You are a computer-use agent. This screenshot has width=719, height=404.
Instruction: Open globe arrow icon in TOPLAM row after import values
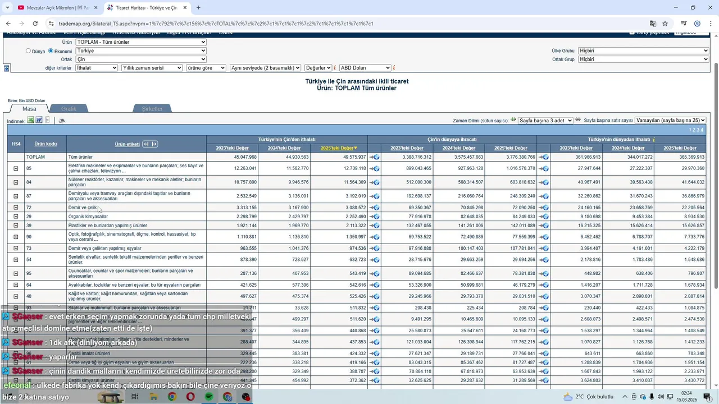click(x=374, y=157)
